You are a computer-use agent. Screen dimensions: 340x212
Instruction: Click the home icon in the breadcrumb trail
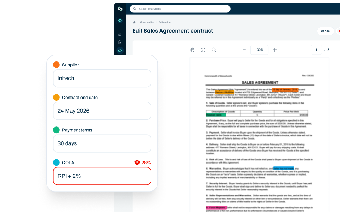point(134,22)
